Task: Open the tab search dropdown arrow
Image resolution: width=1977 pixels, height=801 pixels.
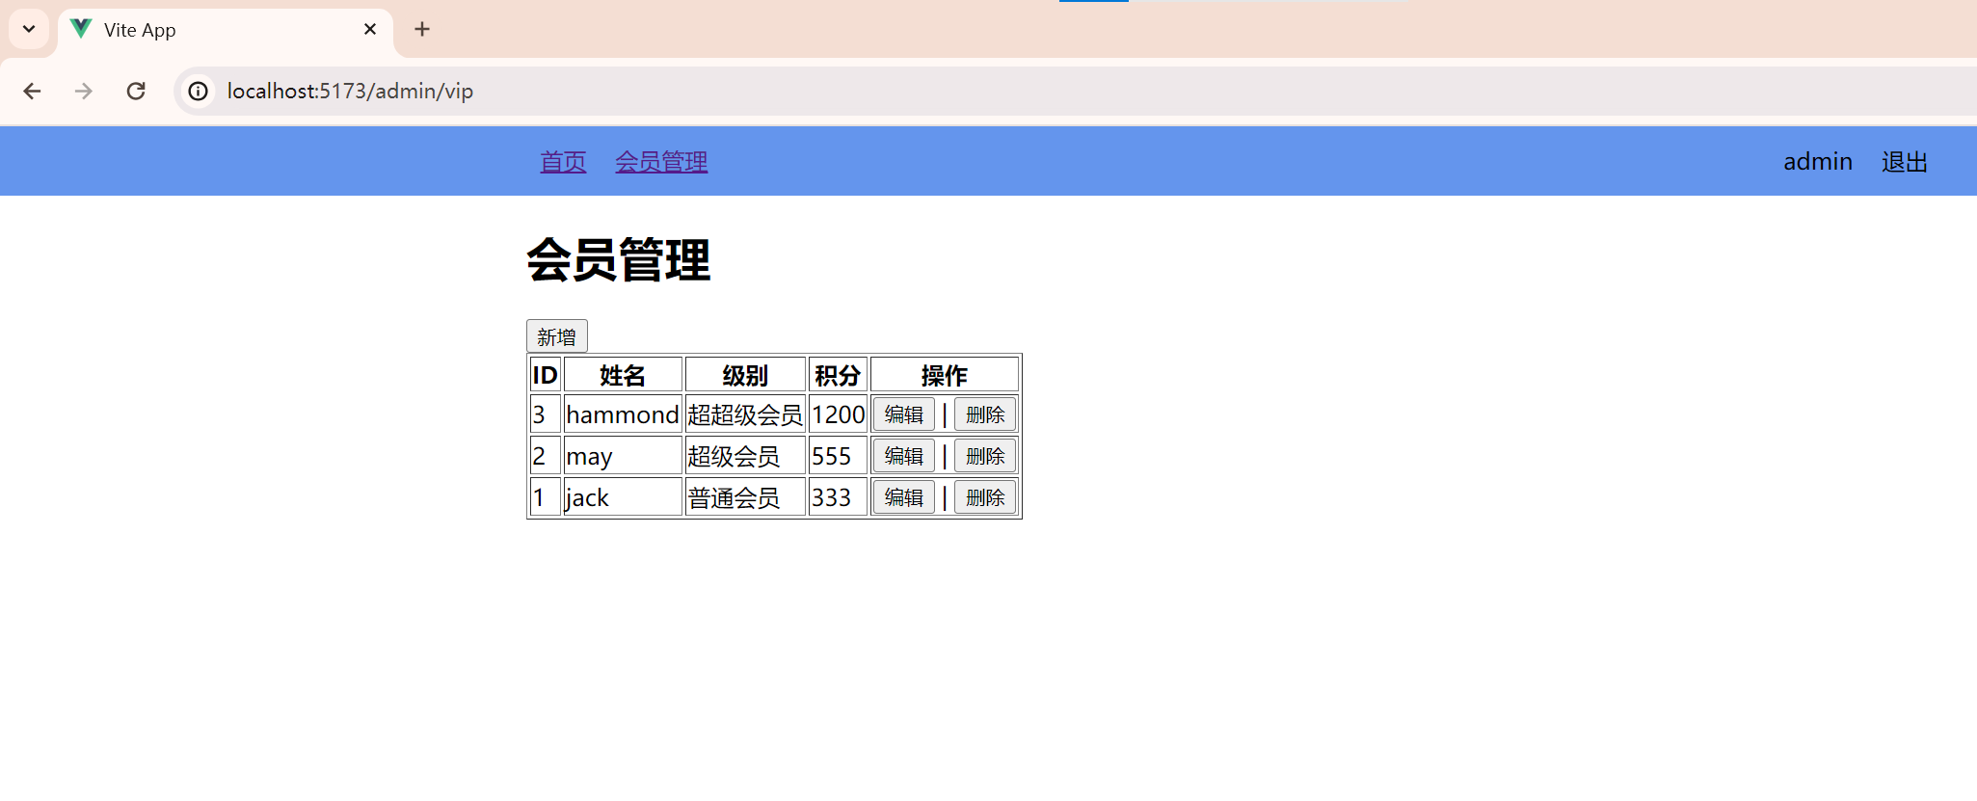Action: (29, 29)
